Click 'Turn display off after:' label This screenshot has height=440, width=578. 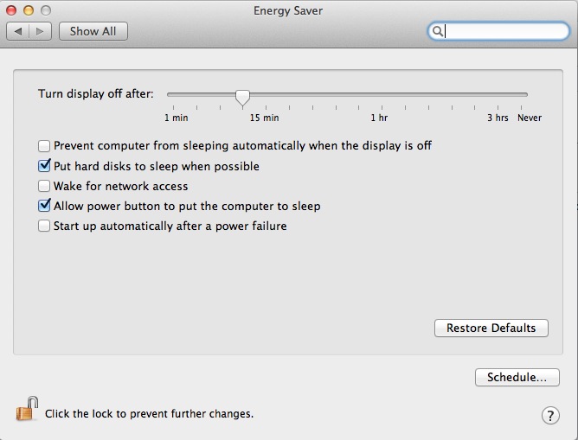[96, 94]
